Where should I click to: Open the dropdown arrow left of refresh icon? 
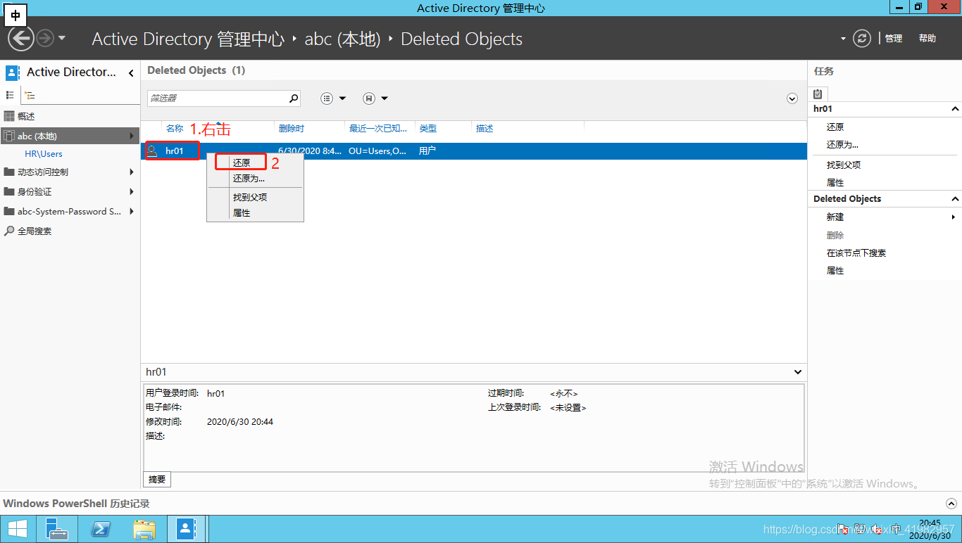[x=843, y=39]
